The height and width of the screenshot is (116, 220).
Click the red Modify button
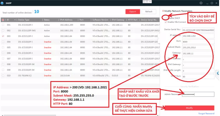pyautogui.click(x=189, y=108)
